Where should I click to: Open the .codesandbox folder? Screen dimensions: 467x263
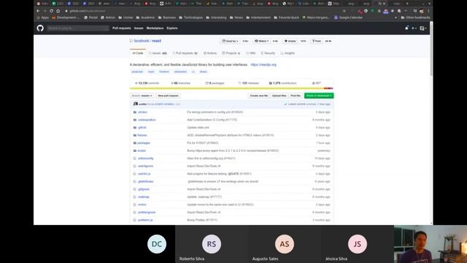pyautogui.click(x=147, y=120)
